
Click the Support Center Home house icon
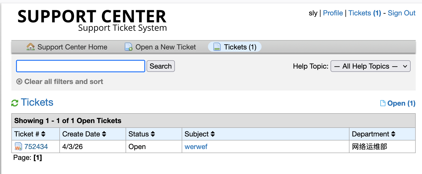[31, 47]
